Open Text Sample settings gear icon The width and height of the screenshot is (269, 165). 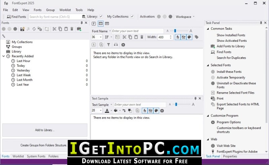click(x=162, y=110)
